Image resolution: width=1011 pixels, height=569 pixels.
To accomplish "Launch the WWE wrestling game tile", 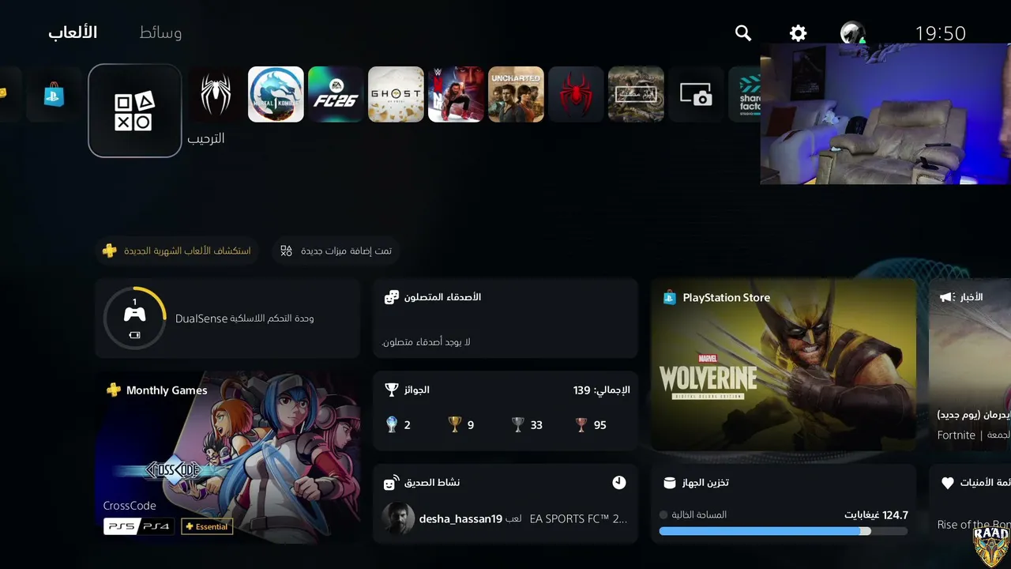I will tap(456, 95).
